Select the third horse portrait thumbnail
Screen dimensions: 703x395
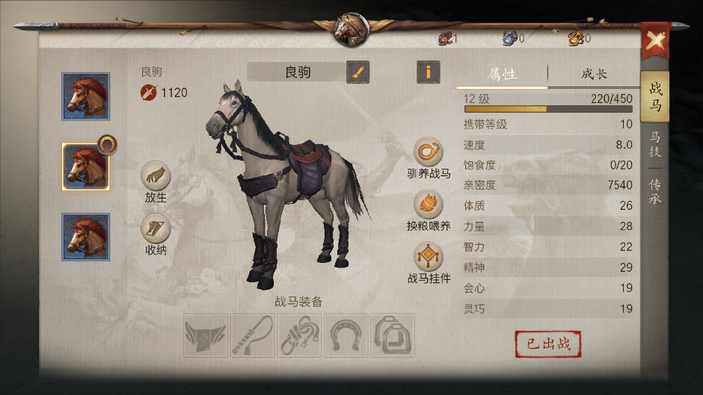[86, 237]
